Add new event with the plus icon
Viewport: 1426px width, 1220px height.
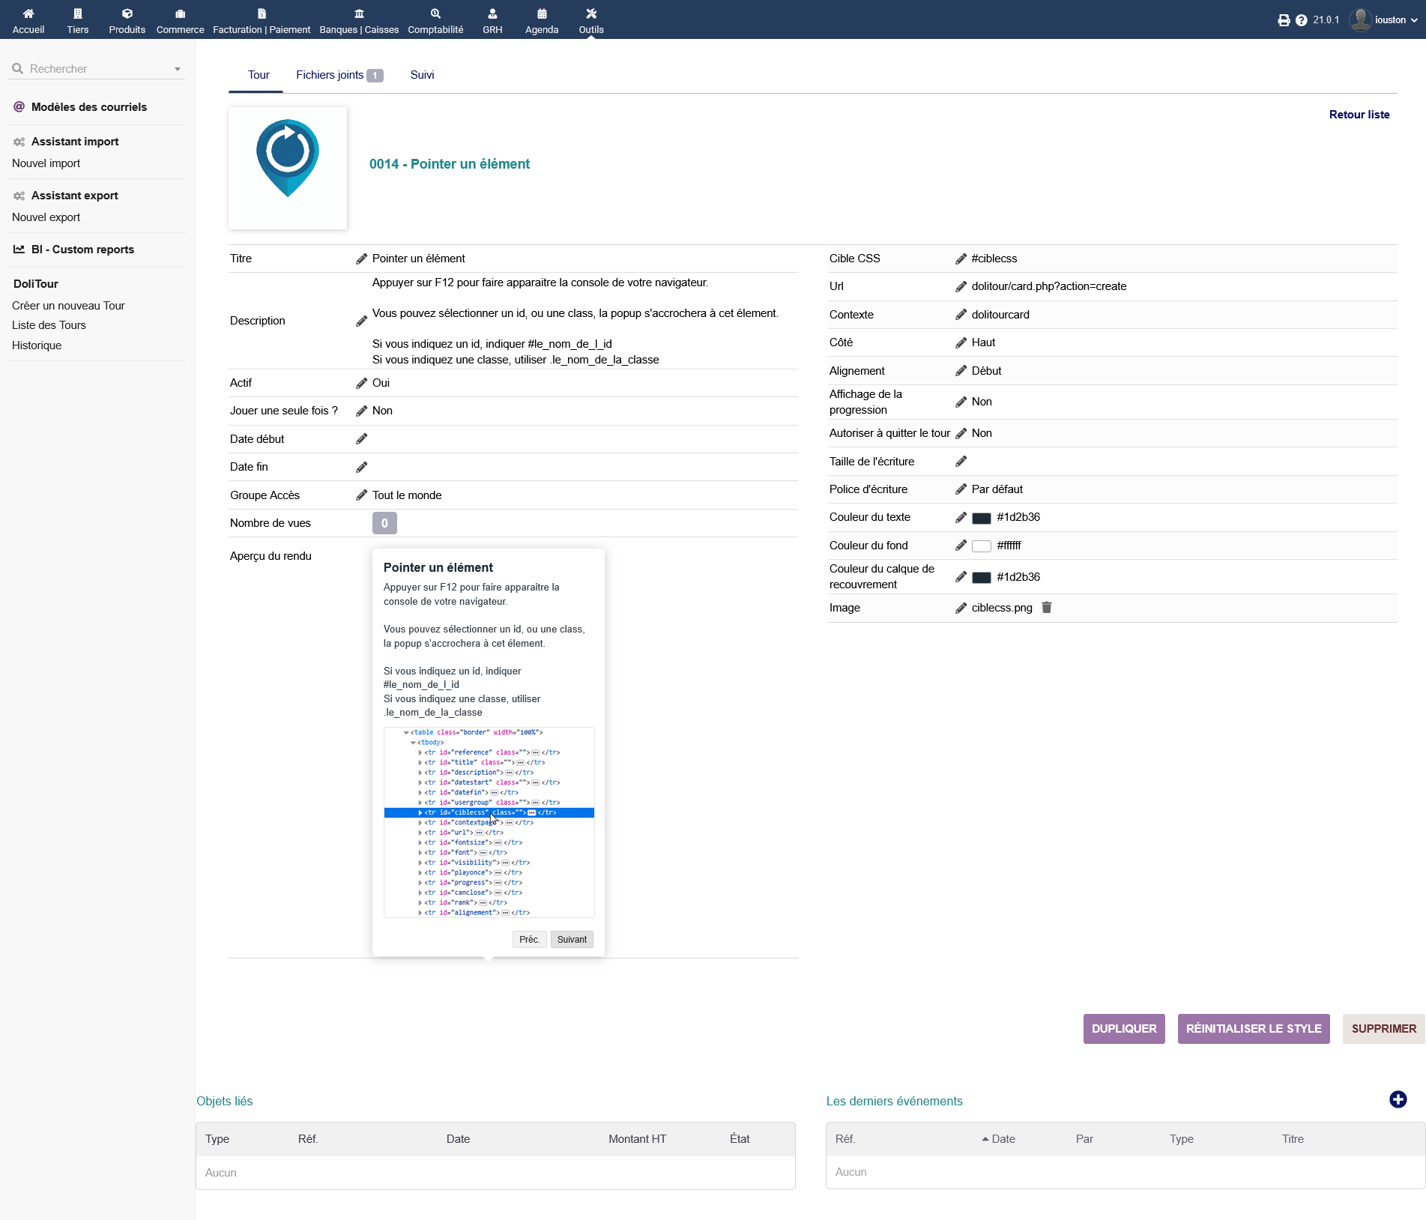tap(1398, 1099)
